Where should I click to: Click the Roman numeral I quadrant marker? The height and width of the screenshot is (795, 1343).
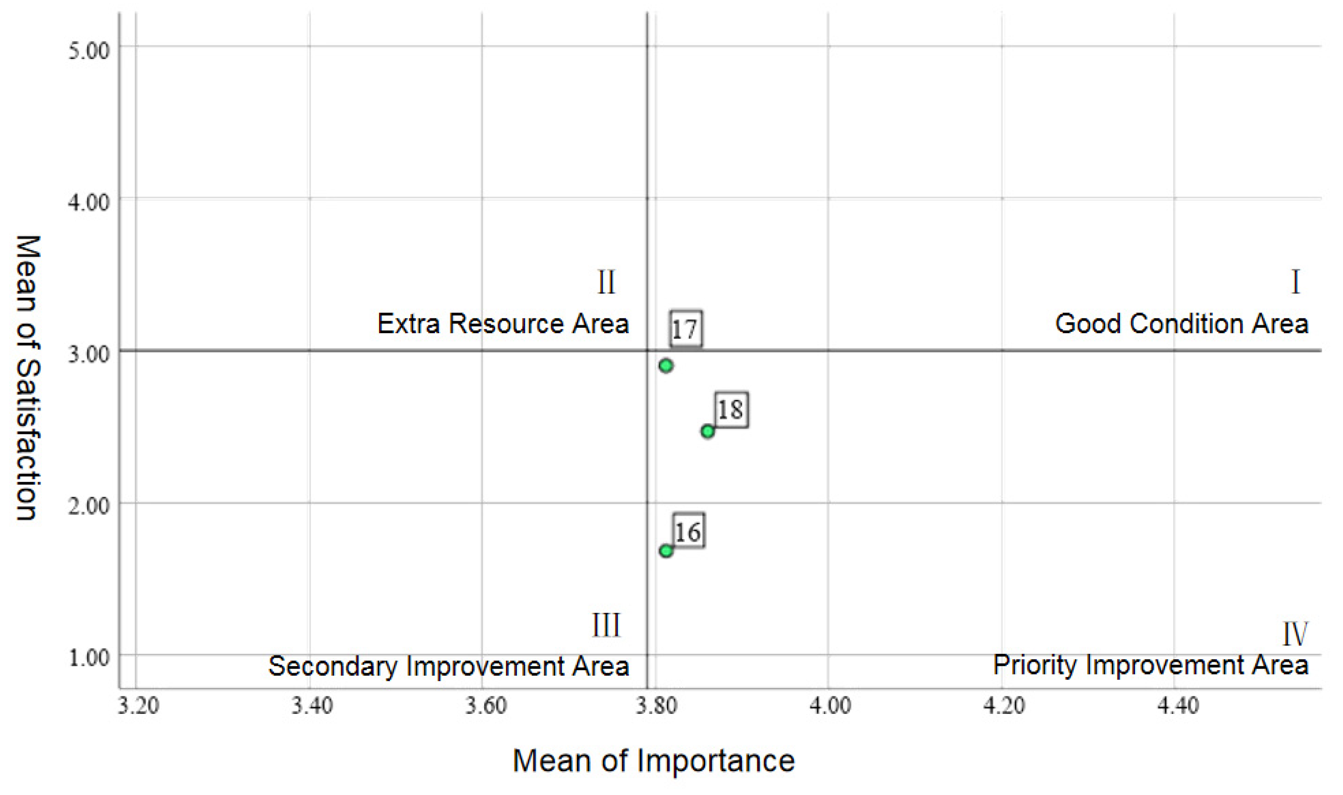pyautogui.click(x=1296, y=282)
